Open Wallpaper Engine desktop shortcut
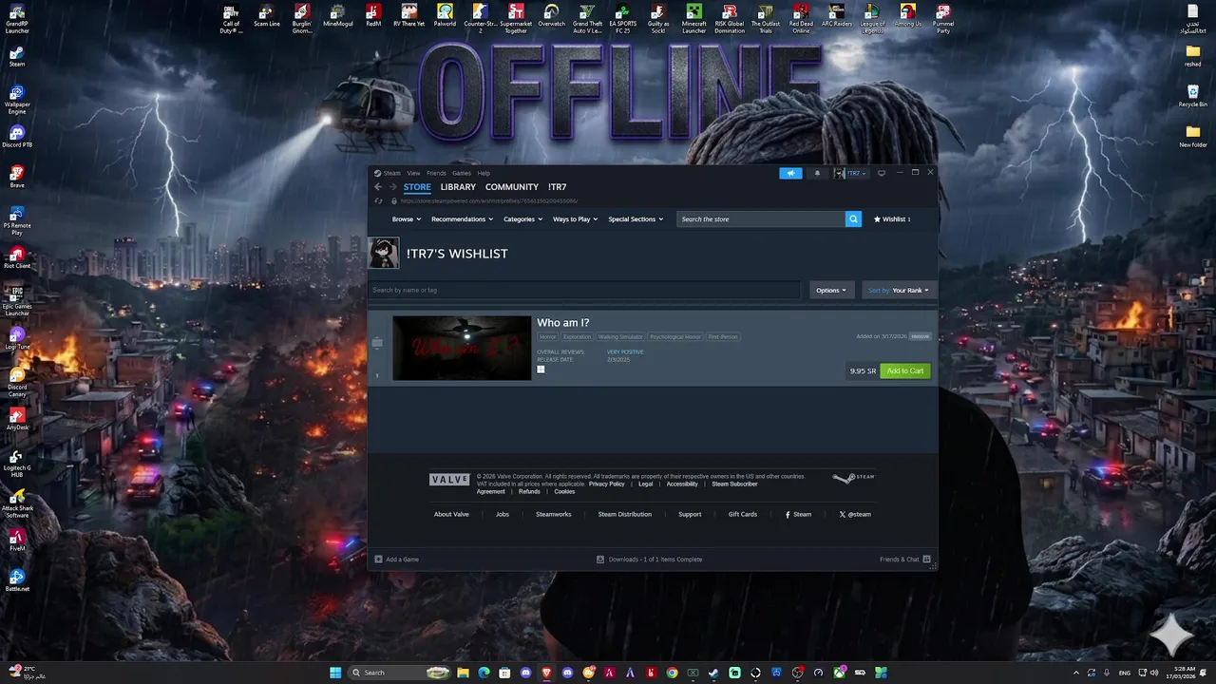1216x684 pixels. pyautogui.click(x=17, y=99)
